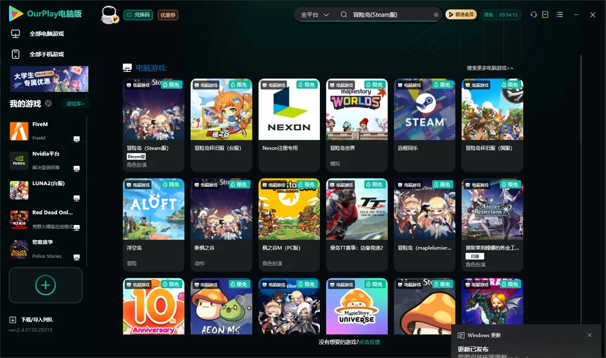Open 冒险岛世界 Maplestory Worlds card
606x358 pixels.
(357, 125)
